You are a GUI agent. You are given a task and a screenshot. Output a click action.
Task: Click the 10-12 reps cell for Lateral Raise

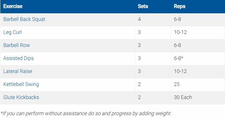pyautogui.click(x=180, y=71)
